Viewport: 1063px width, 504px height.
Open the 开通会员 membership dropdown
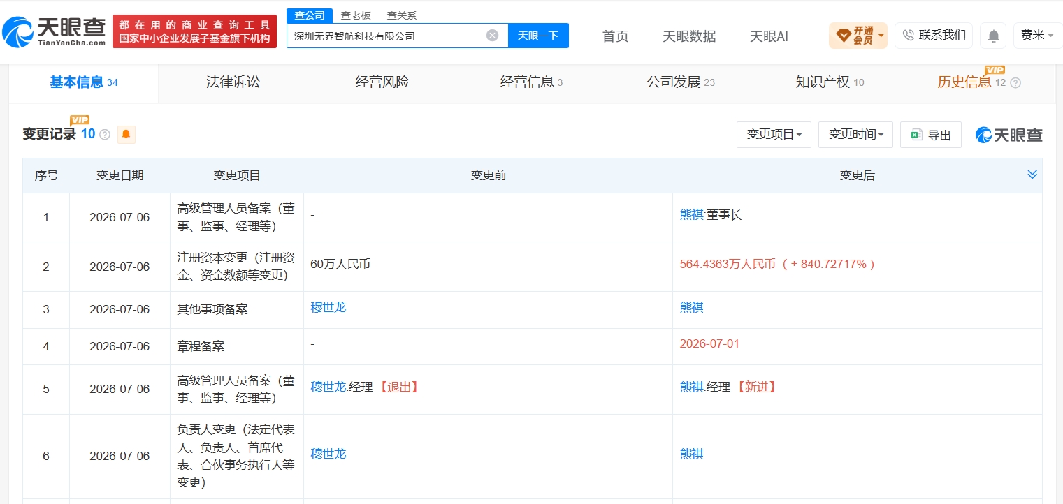858,36
